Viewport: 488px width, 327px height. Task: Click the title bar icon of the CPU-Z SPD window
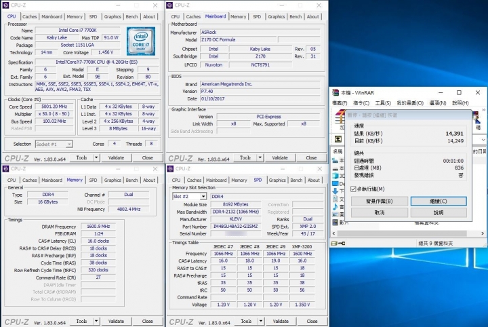(170, 169)
